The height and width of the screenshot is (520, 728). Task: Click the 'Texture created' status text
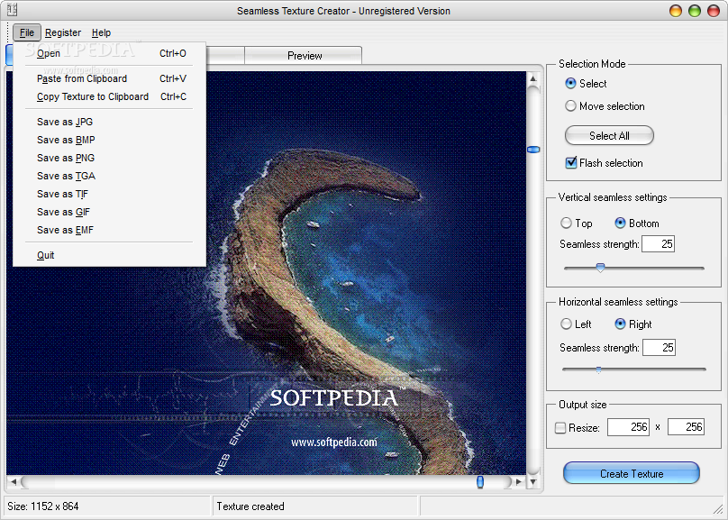coord(250,506)
